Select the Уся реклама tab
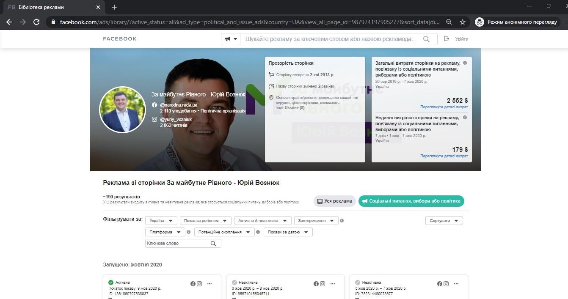Viewport: 568px width, 299px height. click(x=334, y=201)
